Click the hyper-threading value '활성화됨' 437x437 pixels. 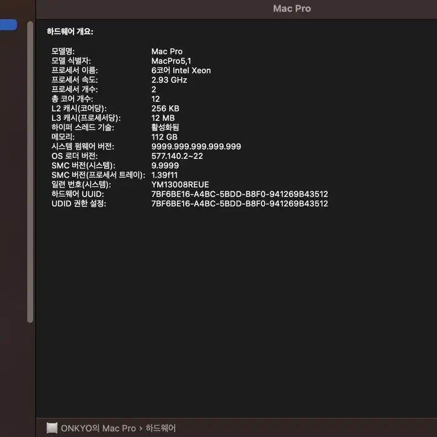click(x=165, y=127)
